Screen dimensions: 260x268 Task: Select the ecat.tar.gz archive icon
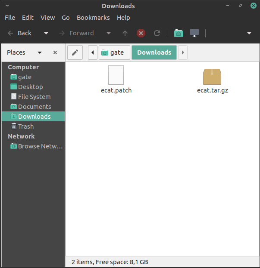point(212,77)
